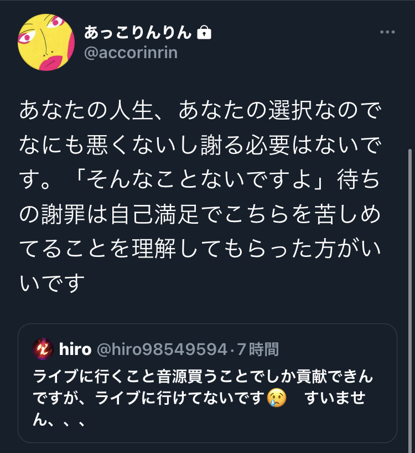Click the tweet line containing 理解してもらった方
This screenshot has height=453, width=415.
point(200,249)
